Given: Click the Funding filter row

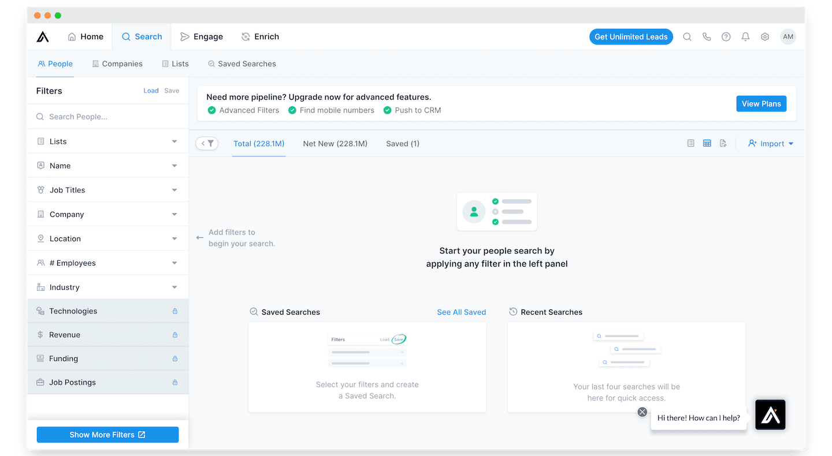Looking at the screenshot, I should [108, 358].
